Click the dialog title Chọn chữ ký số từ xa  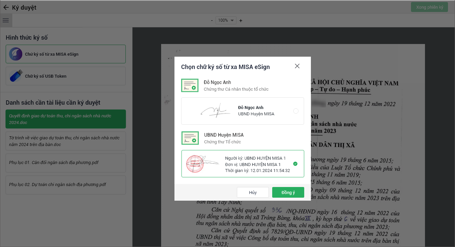click(225, 67)
